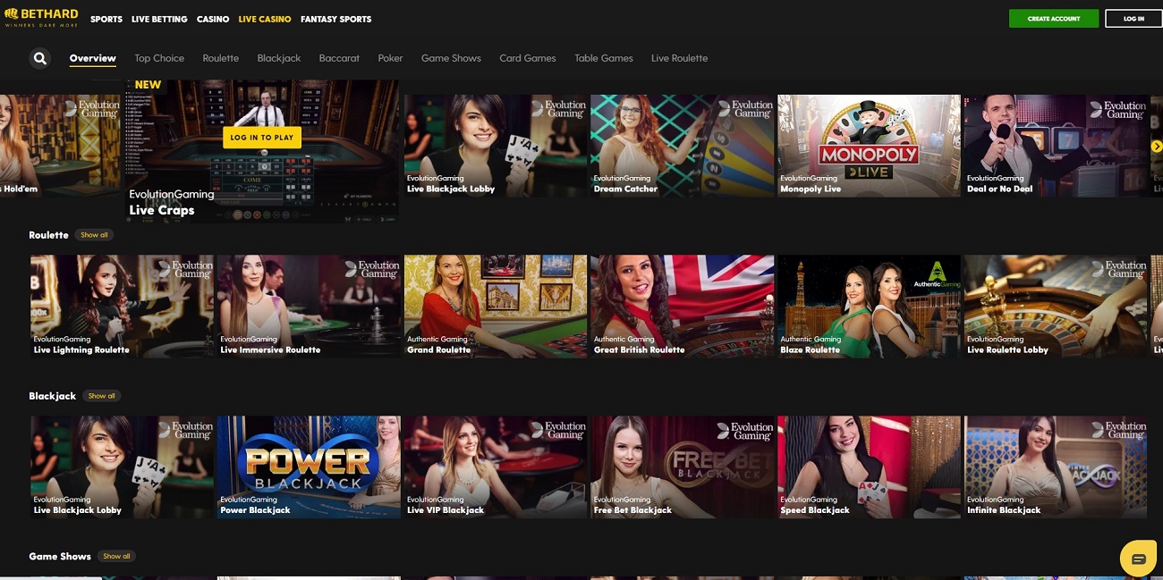Open the Sports section
Screen dimensions: 1163x580
click(x=106, y=19)
